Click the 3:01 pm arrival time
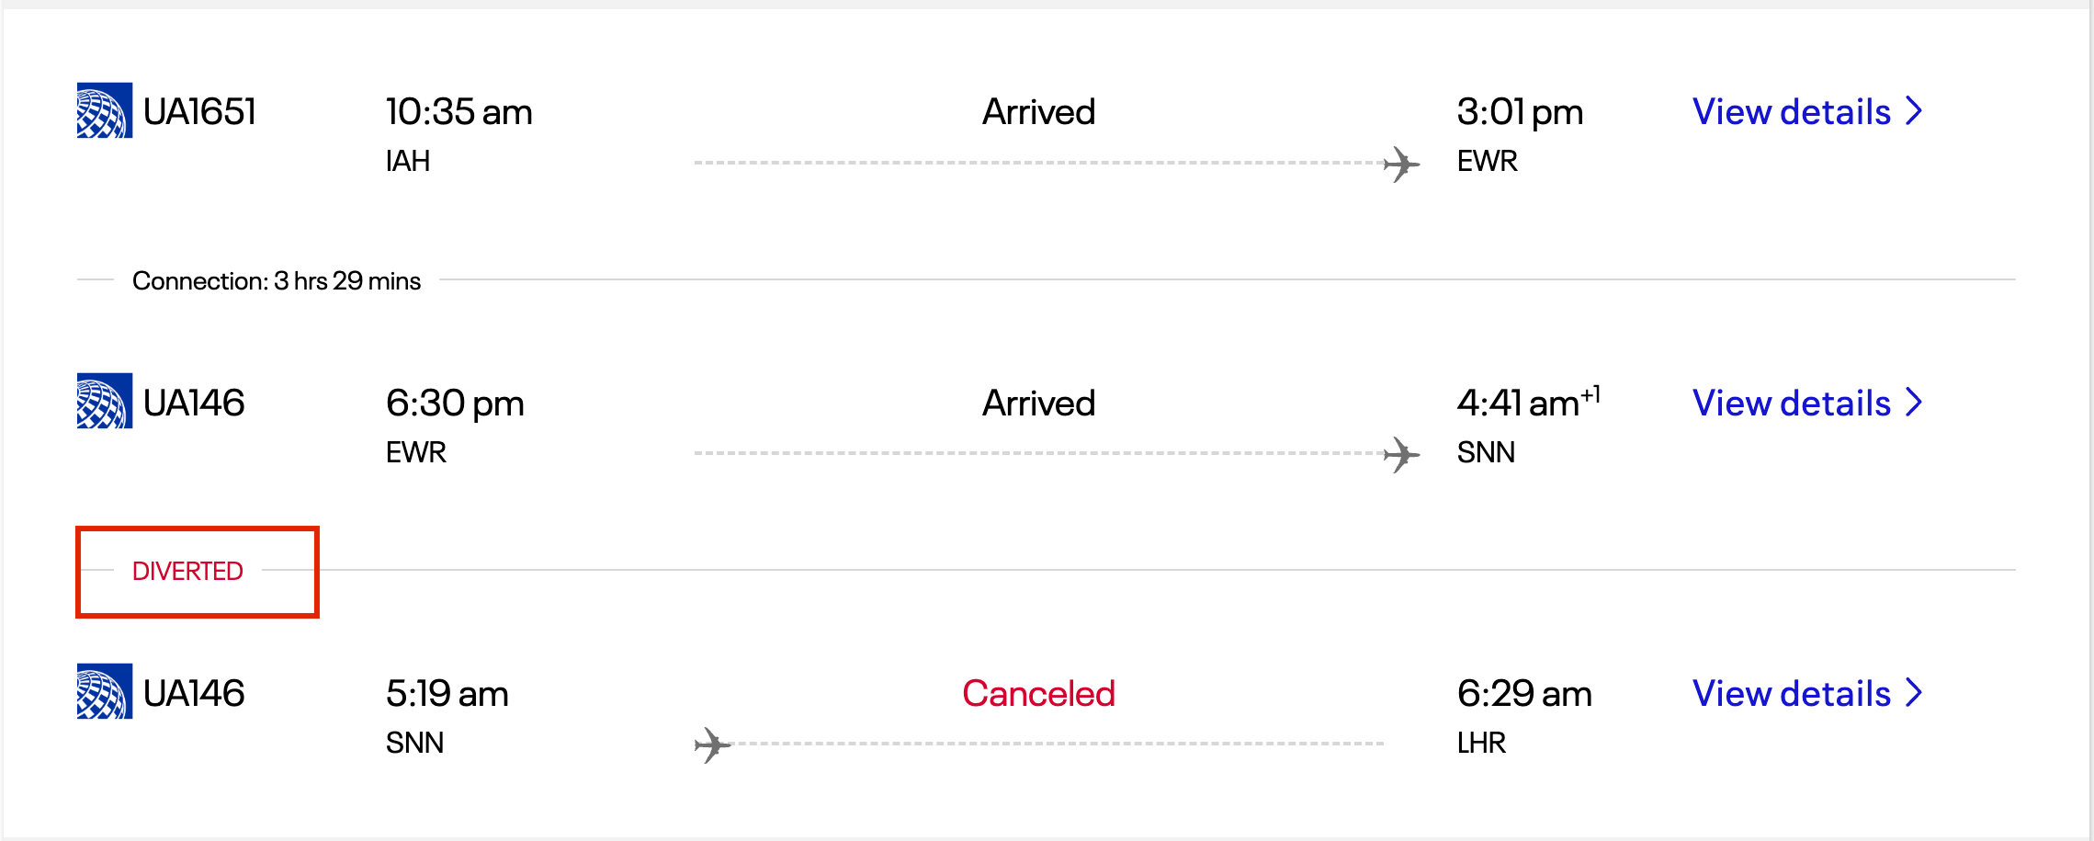The width and height of the screenshot is (2094, 841). coord(1520,112)
